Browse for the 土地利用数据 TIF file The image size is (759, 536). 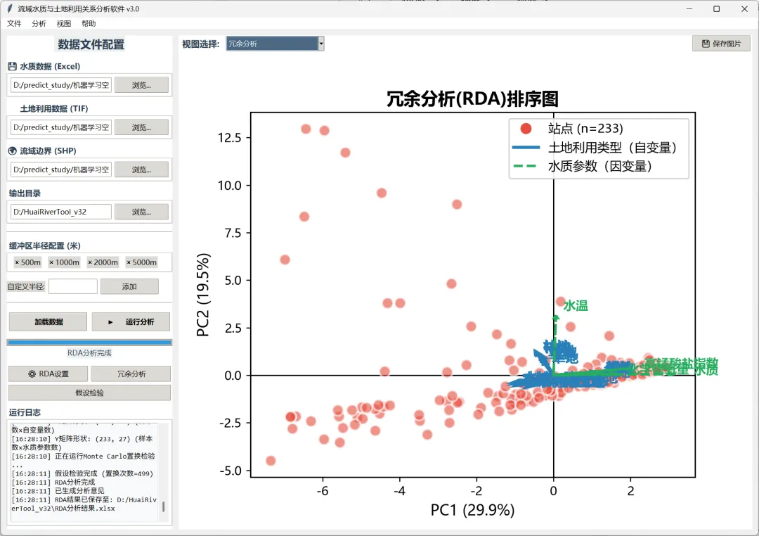[x=141, y=127]
